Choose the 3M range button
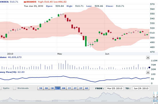Screen dimensions: 158x104 click(58, 88)
